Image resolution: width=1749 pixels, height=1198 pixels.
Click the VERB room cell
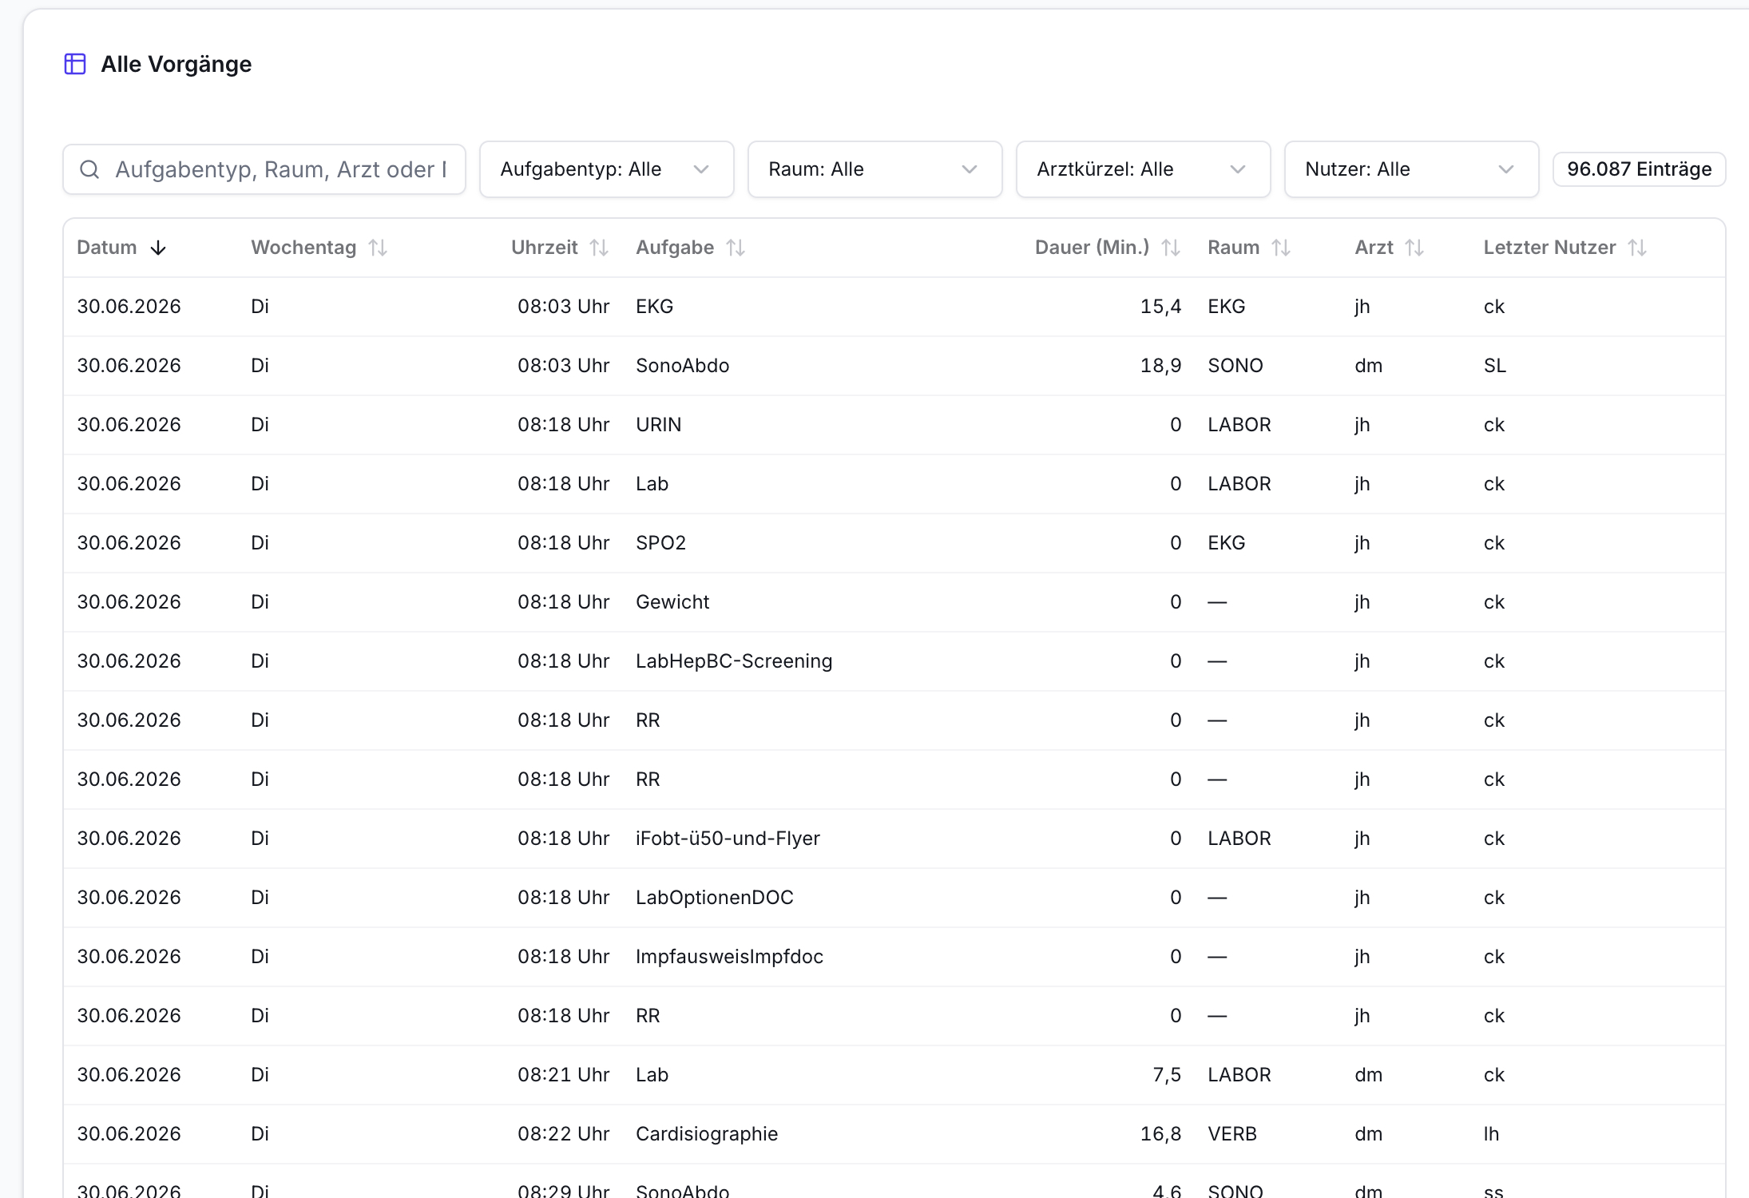coord(1232,1134)
